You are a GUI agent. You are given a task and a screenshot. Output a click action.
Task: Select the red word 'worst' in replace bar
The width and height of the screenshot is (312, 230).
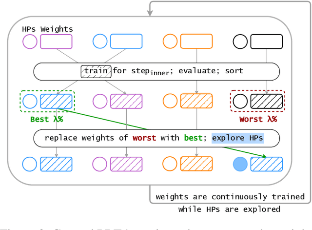144,138
